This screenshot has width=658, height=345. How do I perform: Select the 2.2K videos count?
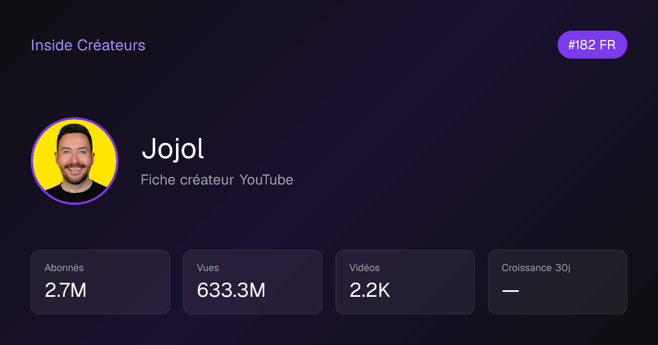pos(370,290)
